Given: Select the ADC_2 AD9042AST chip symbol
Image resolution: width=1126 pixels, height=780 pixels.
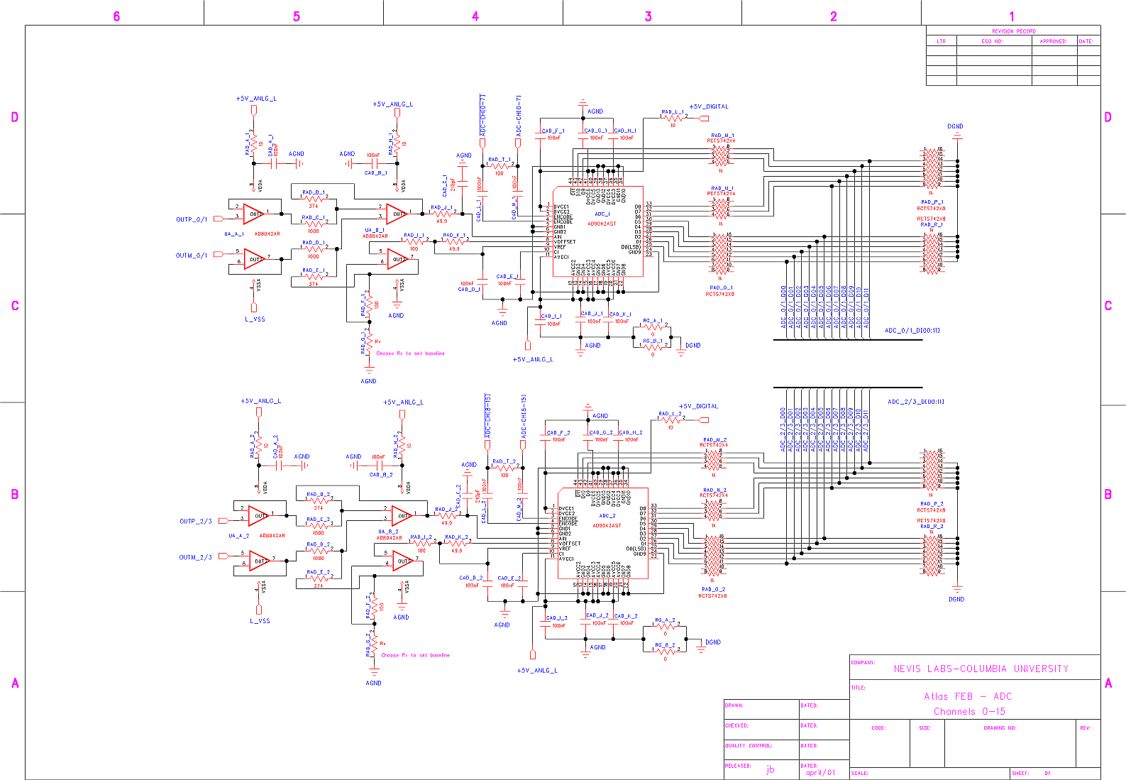Looking at the screenshot, I should click(x=603, y=533).
